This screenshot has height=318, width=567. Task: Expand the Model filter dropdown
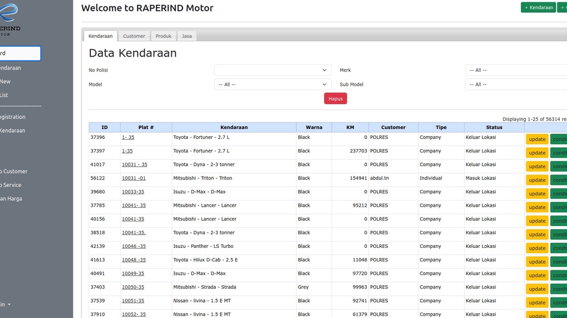(x=272, y=84)
